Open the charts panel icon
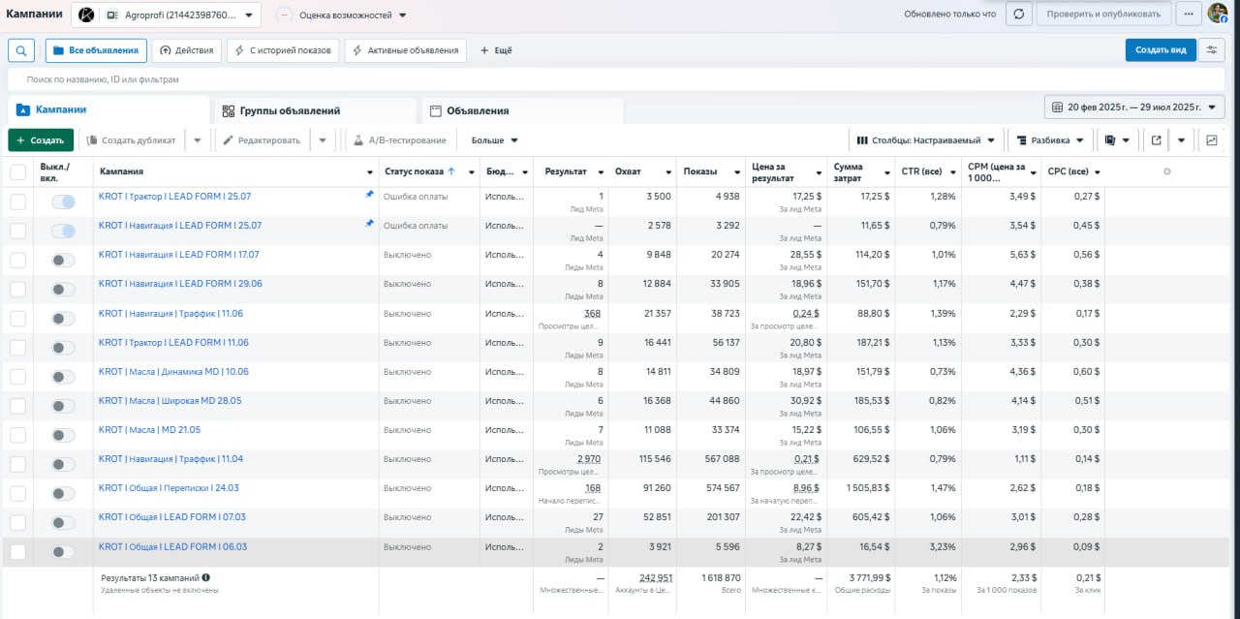Viewport: 1240px width, 619px height. tap(1211, 140)
